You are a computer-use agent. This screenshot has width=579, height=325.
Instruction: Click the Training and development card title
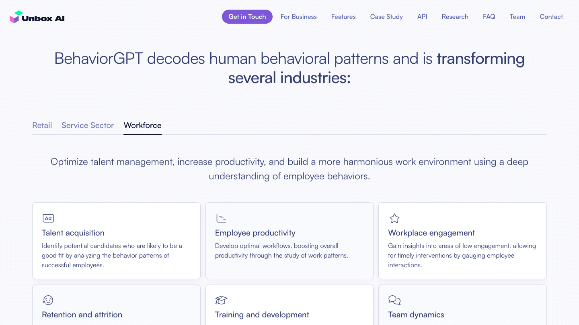(262, 315)
